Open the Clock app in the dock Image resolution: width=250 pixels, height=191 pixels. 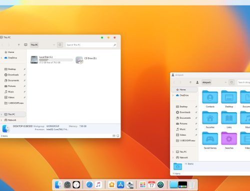pos(76,185)
